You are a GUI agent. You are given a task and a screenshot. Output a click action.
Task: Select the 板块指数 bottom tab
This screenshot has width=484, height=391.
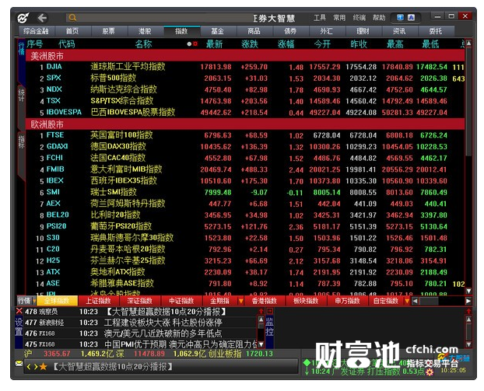306,301
